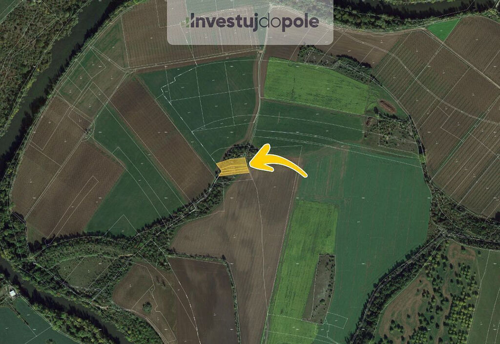The height and width of the screenshot is (344, 500).
Task: Click the Investujdopole logo text
Action: 250,21
